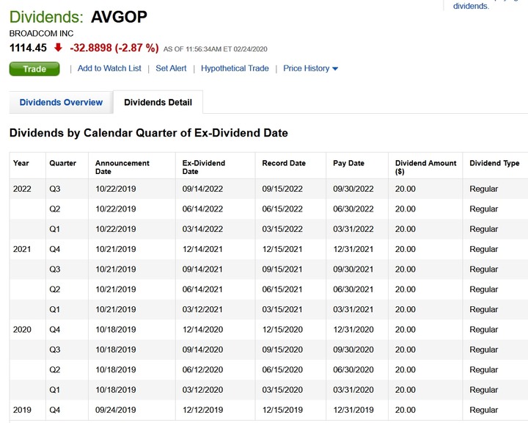Click pay date 12/31/2020

[x=353, y=330]
